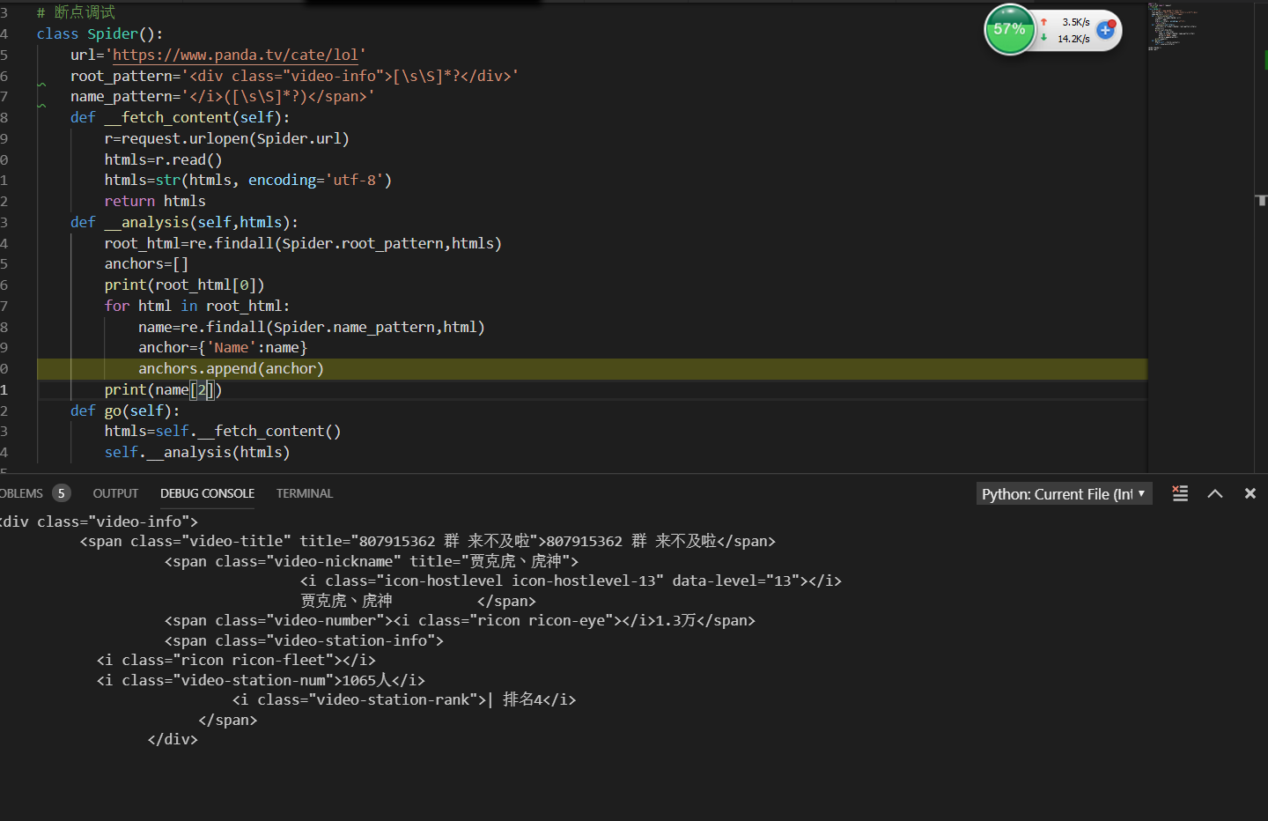This screenshot has width=1268, height=821.
Task: Clear the debug console output
Action: coord(1180,494)
